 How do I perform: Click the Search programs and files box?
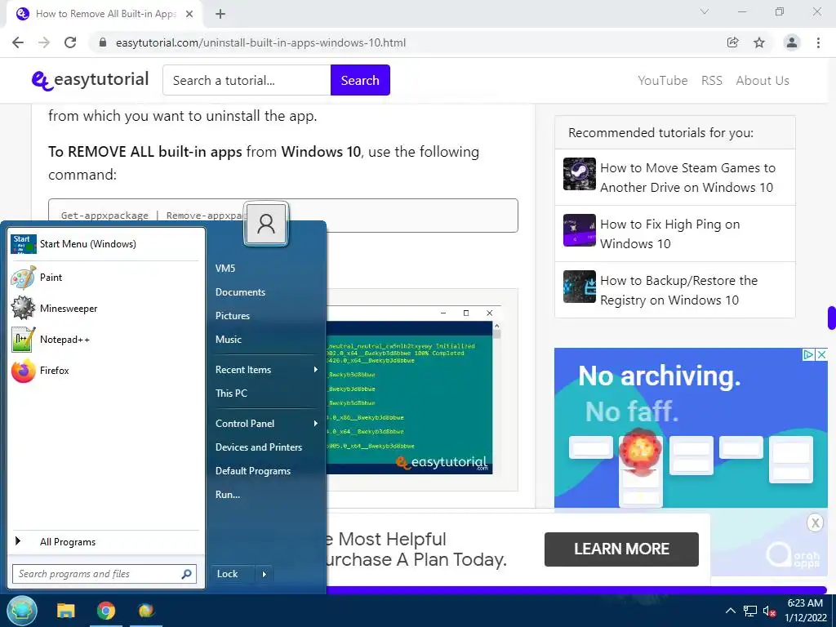pos(104,574)
